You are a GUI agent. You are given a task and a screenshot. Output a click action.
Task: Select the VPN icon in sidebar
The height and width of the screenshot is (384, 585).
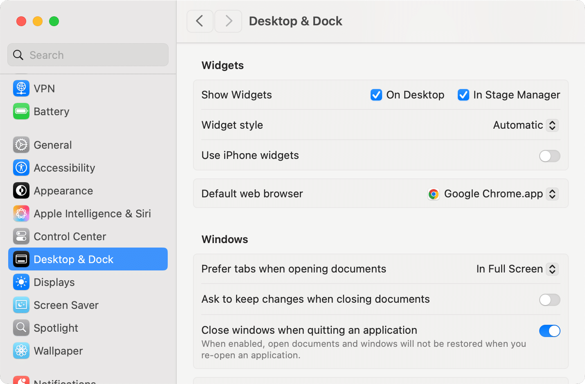21,88
